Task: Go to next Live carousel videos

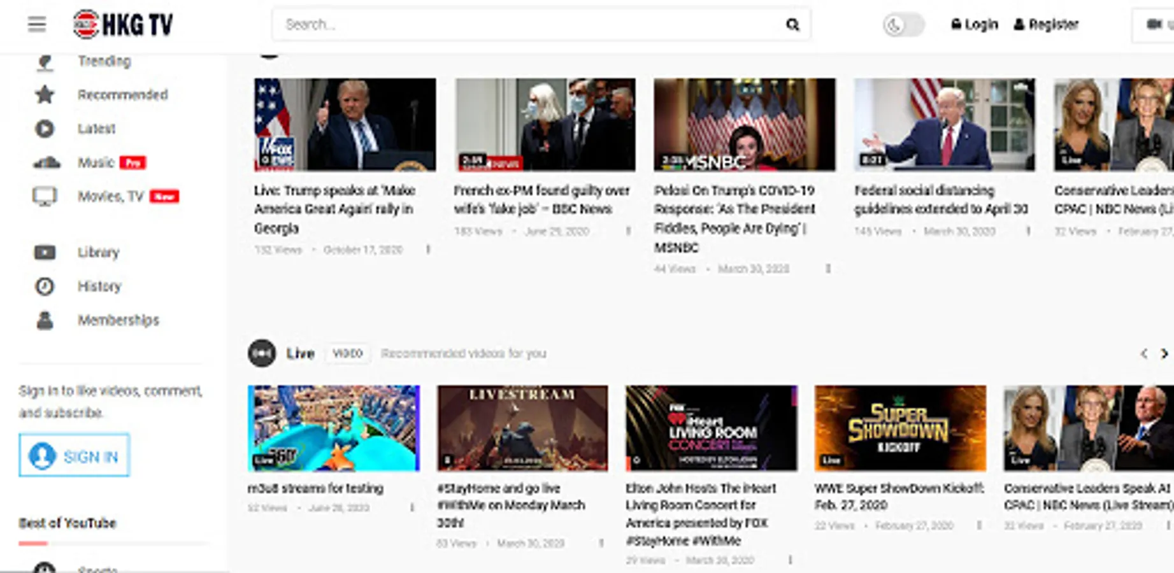Action: tap(1164, 353)
